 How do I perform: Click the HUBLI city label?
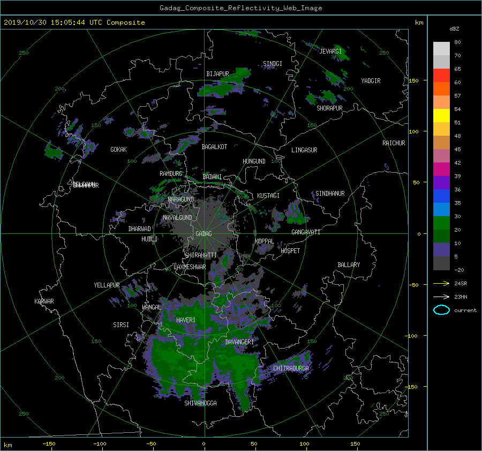149,239
